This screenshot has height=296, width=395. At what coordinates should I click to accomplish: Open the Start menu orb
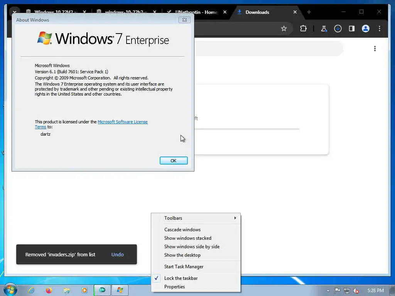[10, 290]
